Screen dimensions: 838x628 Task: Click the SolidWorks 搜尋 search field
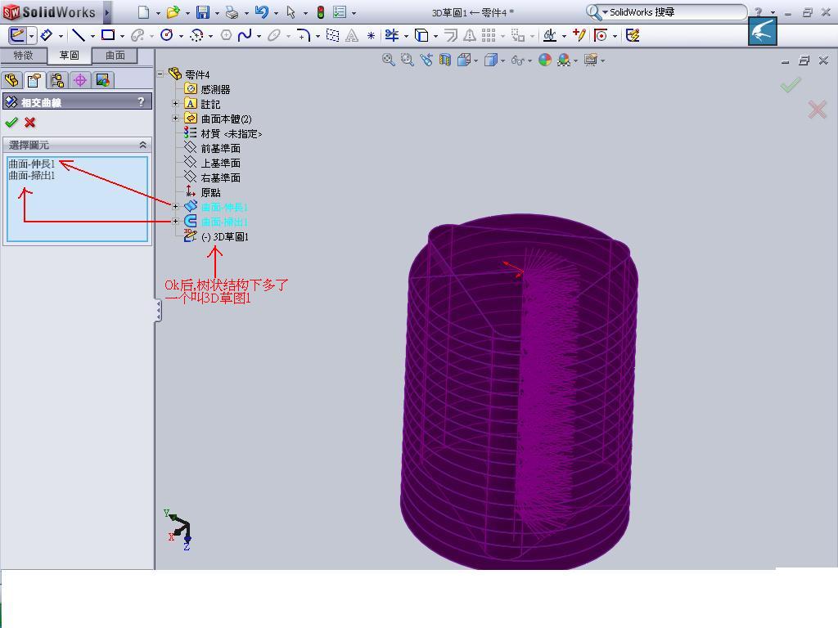[675, 11]
